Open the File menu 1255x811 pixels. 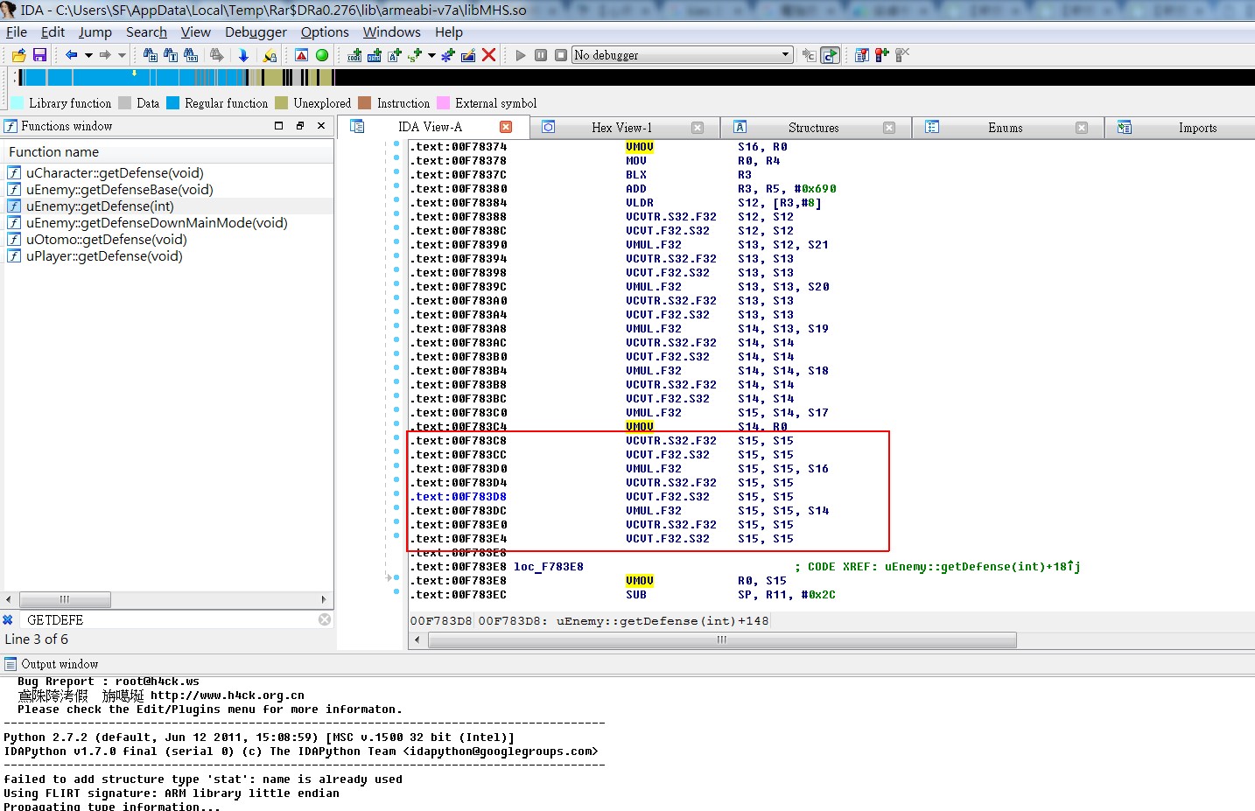tap(17, 32)
